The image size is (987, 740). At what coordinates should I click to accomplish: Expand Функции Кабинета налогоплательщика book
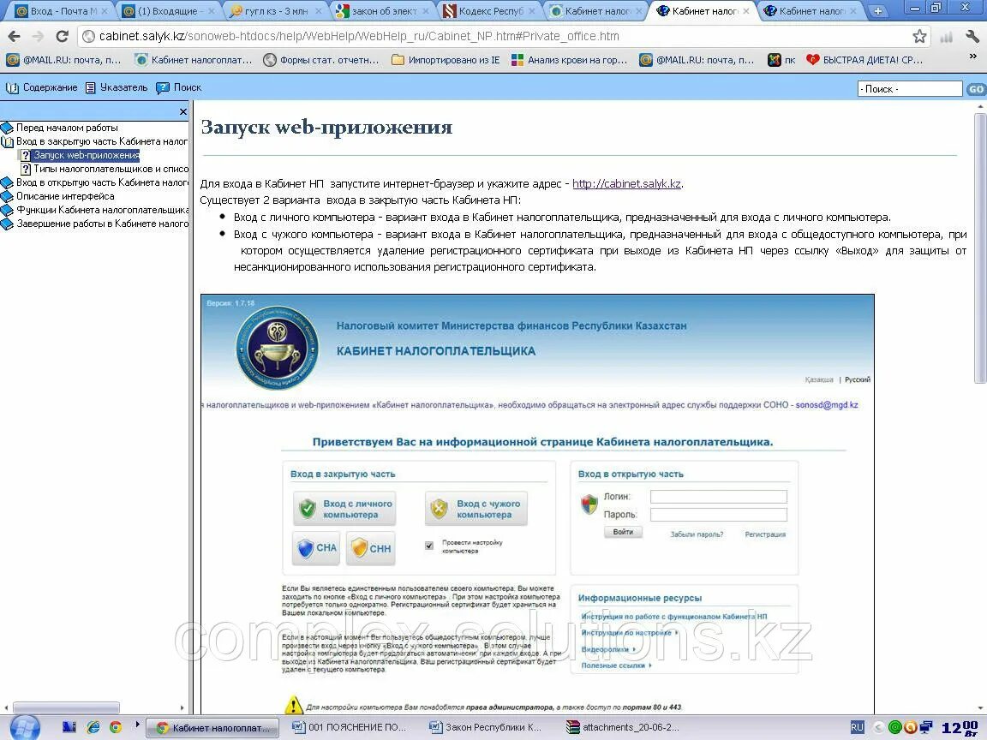point(94,210)
